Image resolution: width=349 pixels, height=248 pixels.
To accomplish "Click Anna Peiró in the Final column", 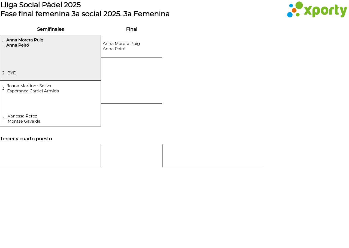I will click(x=114, y=49).
